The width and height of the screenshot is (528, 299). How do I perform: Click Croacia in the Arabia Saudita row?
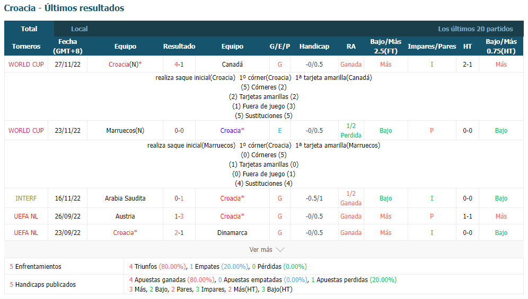pyautogui.click(x=232, y=198)
